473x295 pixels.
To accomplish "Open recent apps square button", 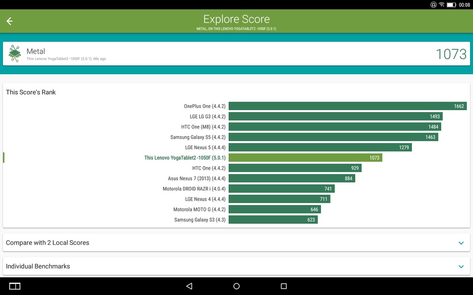I will tap(284, 286).
